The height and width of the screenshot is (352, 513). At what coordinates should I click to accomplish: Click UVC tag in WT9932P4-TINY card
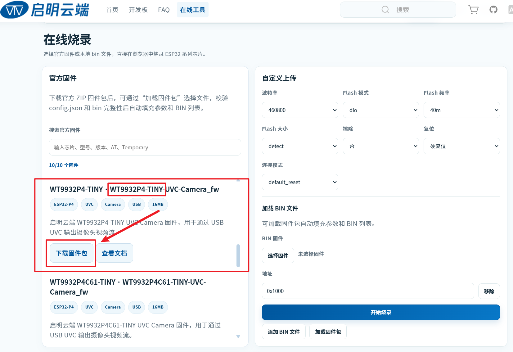point(89,204)
